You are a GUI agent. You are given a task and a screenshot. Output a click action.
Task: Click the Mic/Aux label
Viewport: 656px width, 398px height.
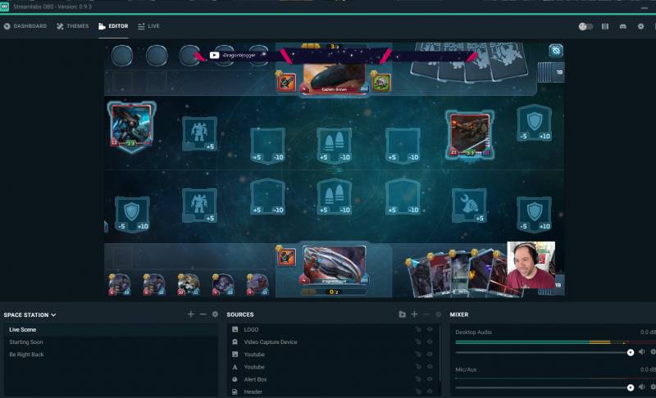(x=466, y=370)
